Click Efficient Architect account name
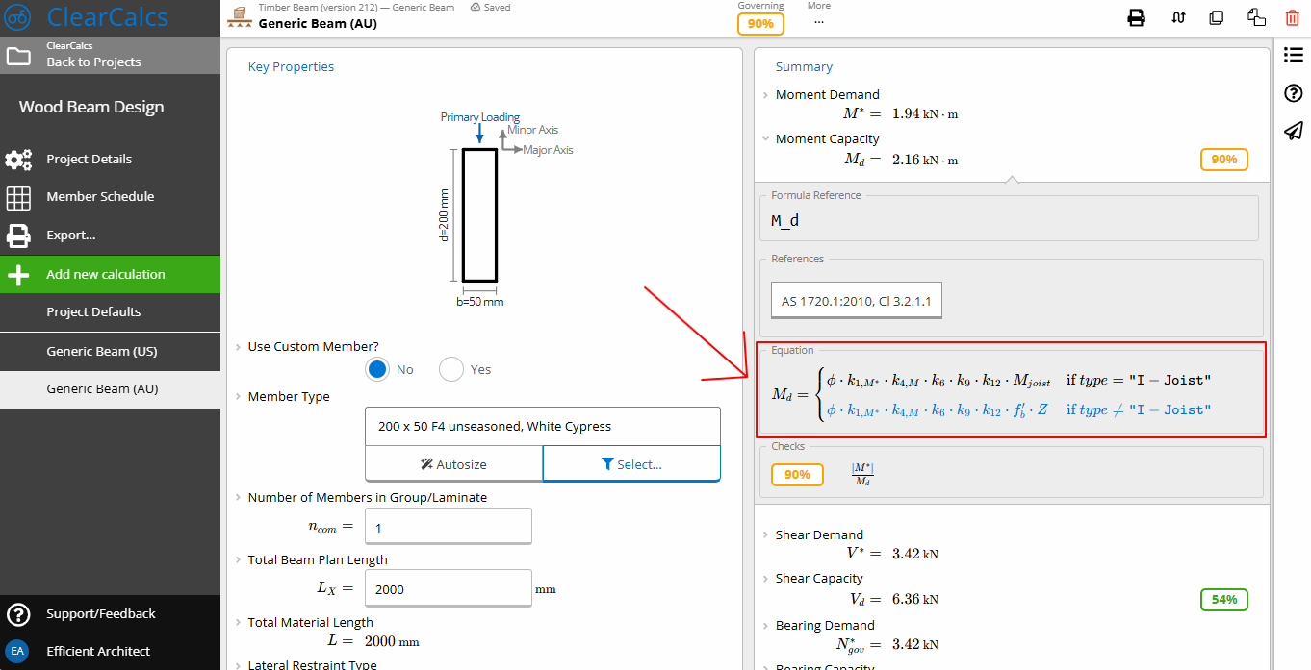The image size is (1311, 670). point(98,651)
